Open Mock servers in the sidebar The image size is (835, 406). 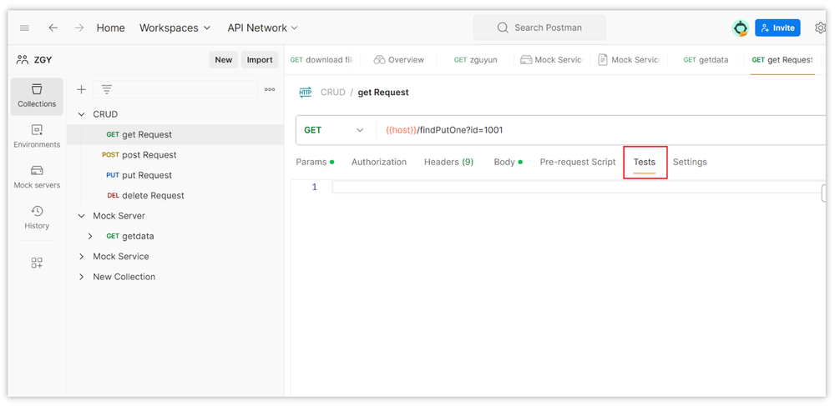pos(37,177)
